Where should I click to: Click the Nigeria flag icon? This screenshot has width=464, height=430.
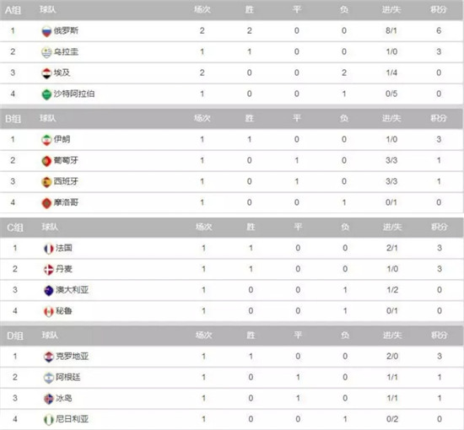tap(49, 420)
